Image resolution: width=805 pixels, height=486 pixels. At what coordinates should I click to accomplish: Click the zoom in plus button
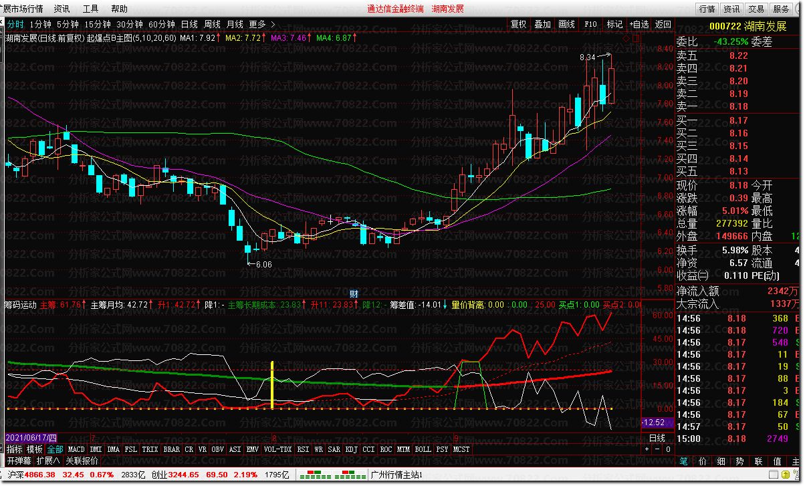point(647,449)
